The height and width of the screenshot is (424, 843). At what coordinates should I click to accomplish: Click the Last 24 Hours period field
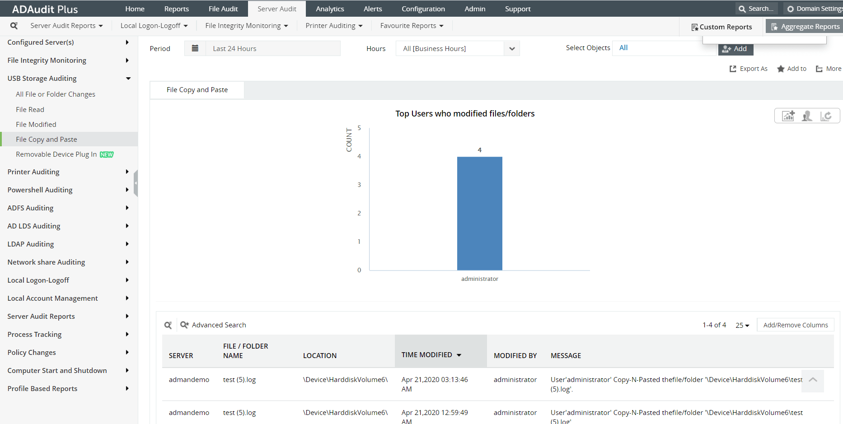tap(273, 48)
